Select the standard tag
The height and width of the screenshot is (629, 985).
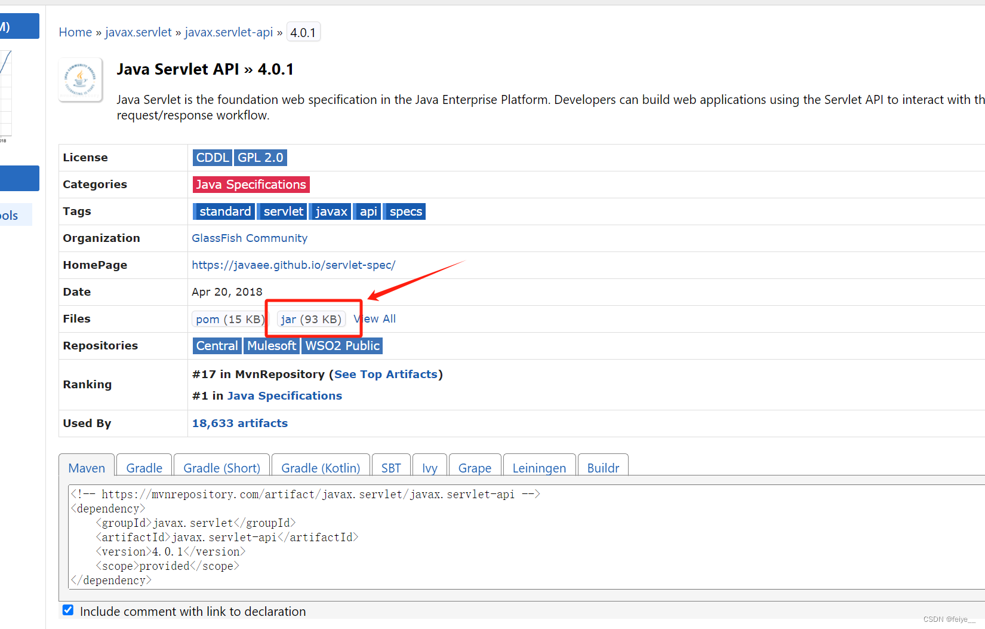(224, 211)
